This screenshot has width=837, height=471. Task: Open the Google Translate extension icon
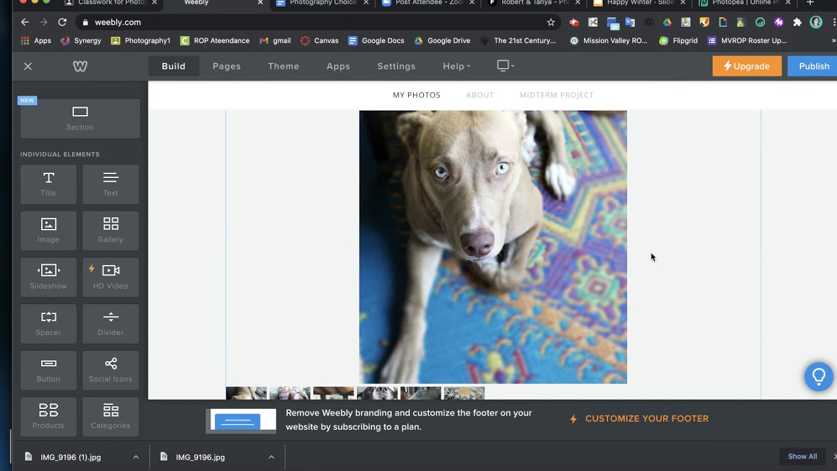tap(630, 22)
